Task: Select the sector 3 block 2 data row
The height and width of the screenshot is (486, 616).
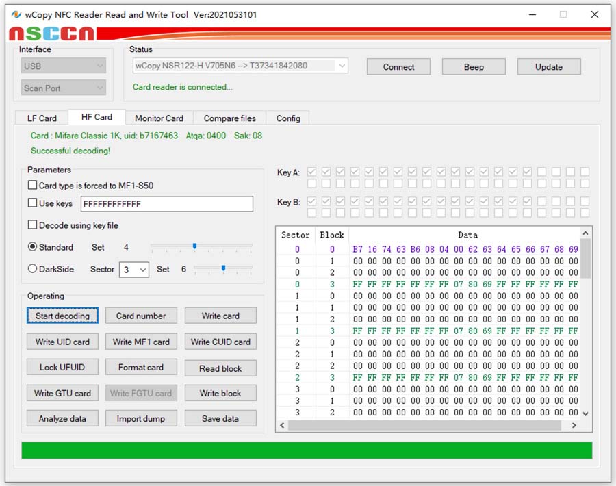Action: 428,412
